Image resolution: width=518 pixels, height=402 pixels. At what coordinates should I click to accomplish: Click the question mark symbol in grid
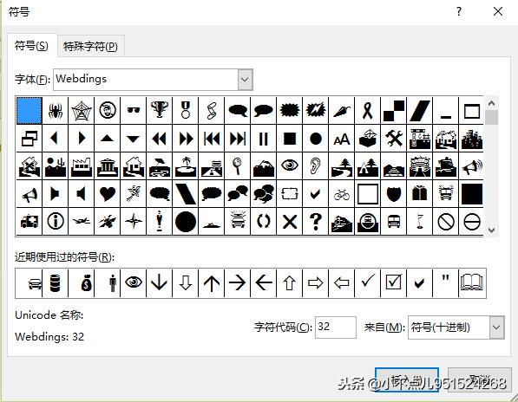click(x=316, y=222)
